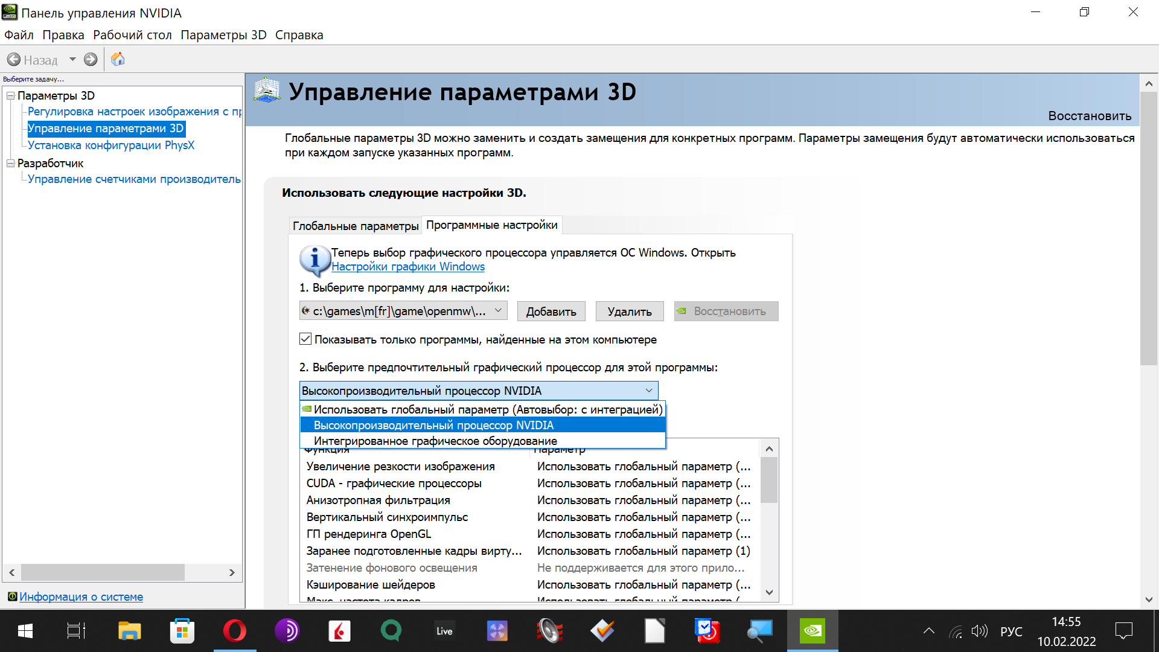
Task: Open the monitor magnifier app on taskbar
Action: click(x=759, y=631)
